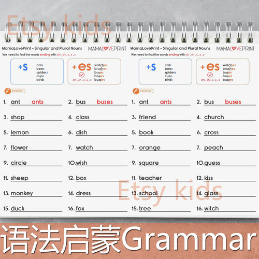Click the word 'glass'
Image resolution: width=259 pixels, height=259 pixels.
211,193
